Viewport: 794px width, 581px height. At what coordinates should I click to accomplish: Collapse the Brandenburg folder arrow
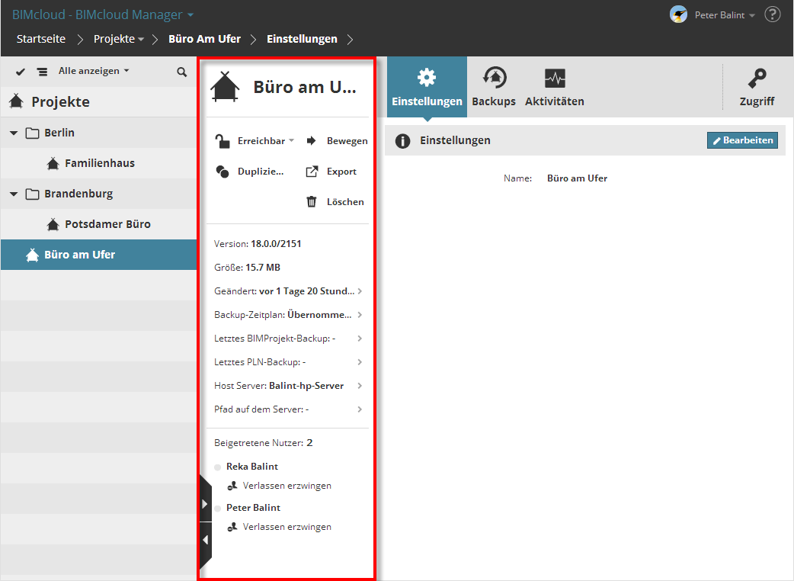pos(14,194)
